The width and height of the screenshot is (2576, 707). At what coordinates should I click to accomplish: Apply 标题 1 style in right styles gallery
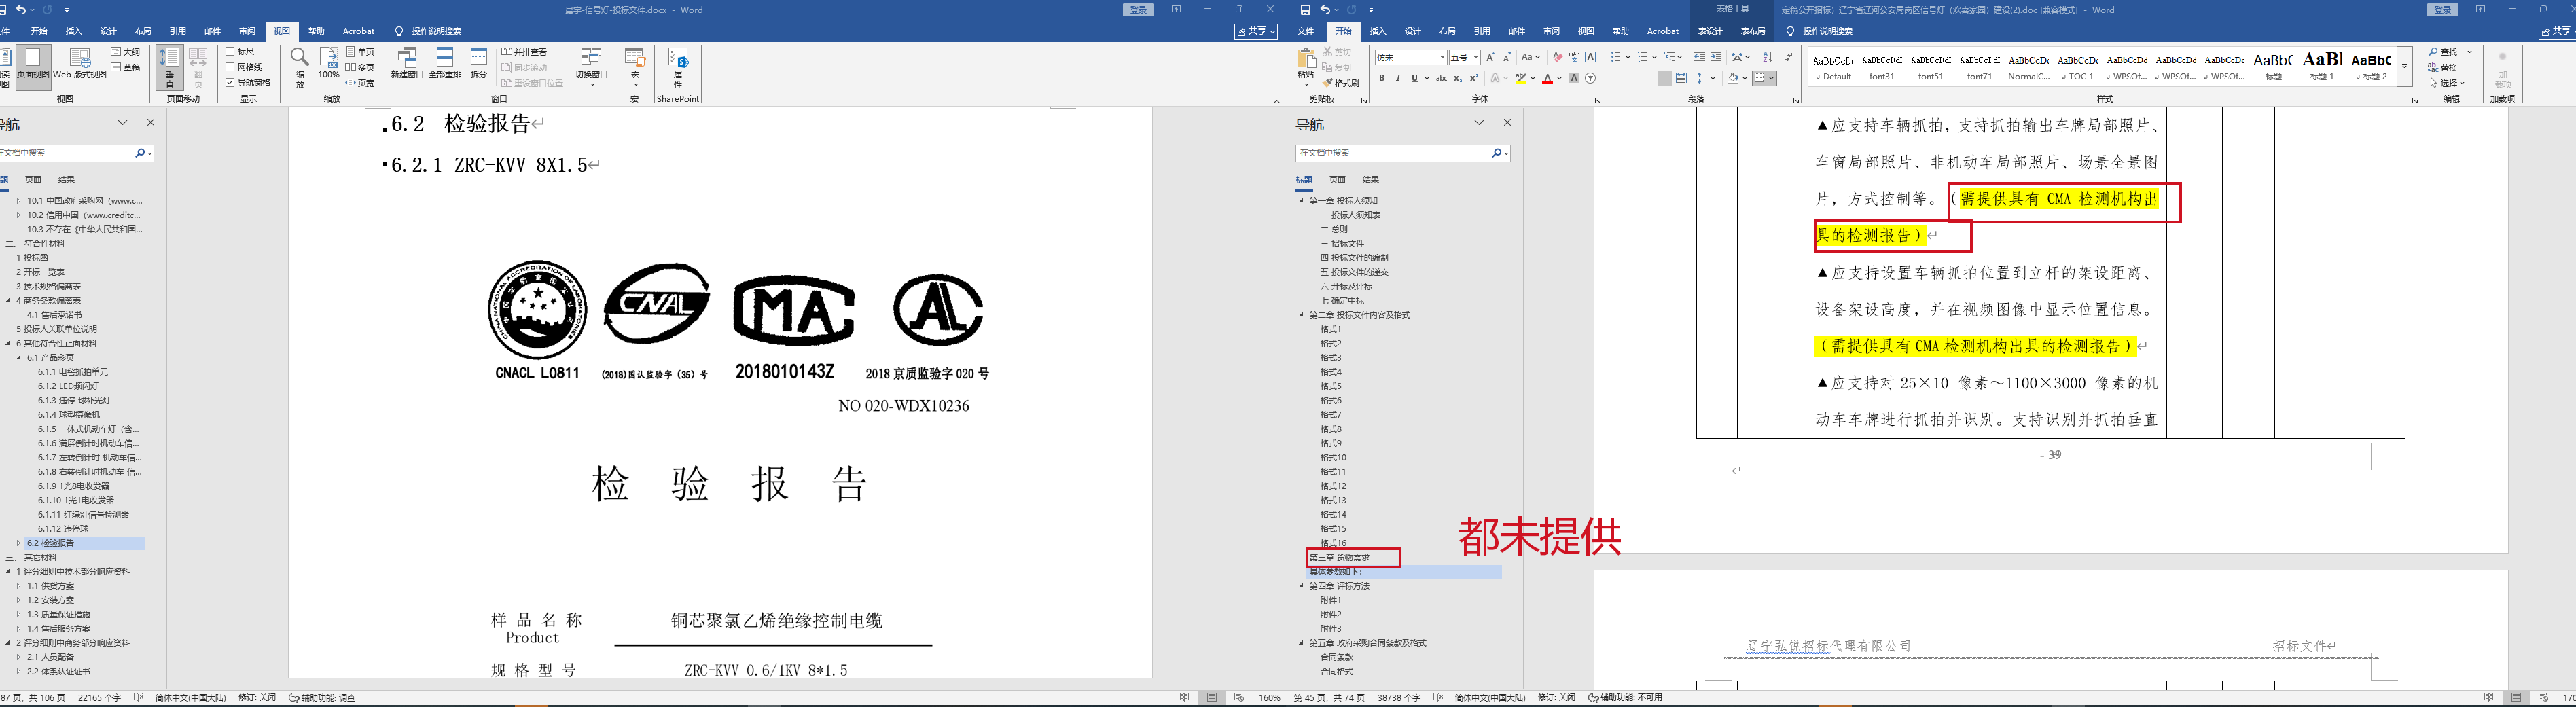pyautogui.click(x=2322, y=66)
